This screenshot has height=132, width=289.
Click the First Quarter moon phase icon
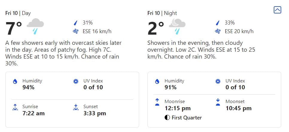pos(168,117)
